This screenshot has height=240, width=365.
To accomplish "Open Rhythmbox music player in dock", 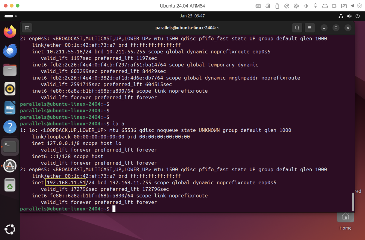I will coord(10,89).
